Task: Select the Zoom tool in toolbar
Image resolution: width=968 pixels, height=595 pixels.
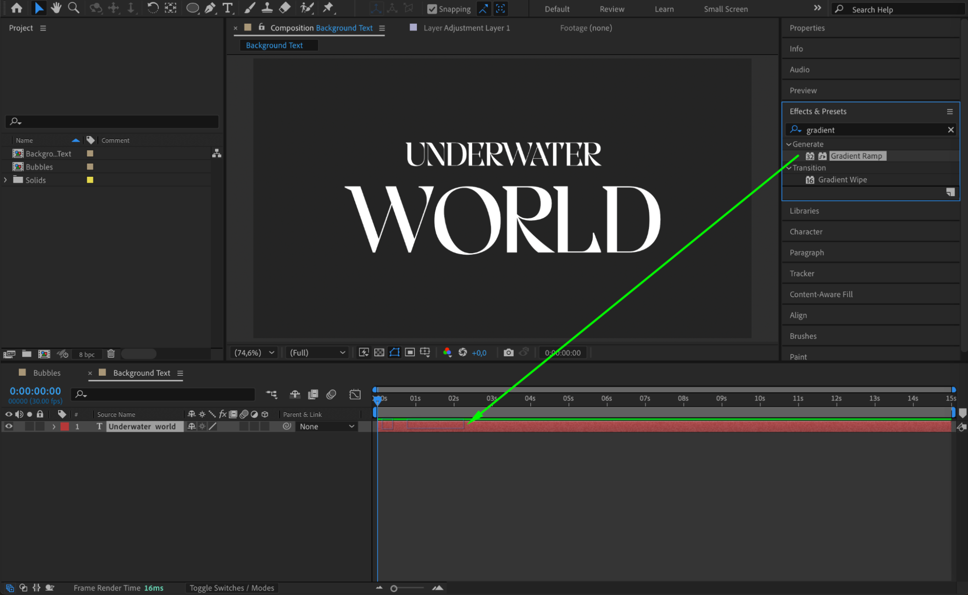Action: pos(74,8)
